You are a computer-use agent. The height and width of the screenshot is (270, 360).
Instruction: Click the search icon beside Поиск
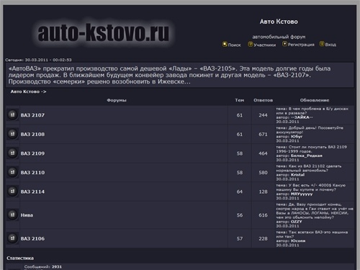point(225,45)
